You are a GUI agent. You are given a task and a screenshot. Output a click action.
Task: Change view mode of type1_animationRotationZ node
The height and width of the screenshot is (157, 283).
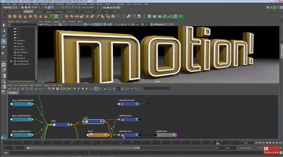coord(29,104)
